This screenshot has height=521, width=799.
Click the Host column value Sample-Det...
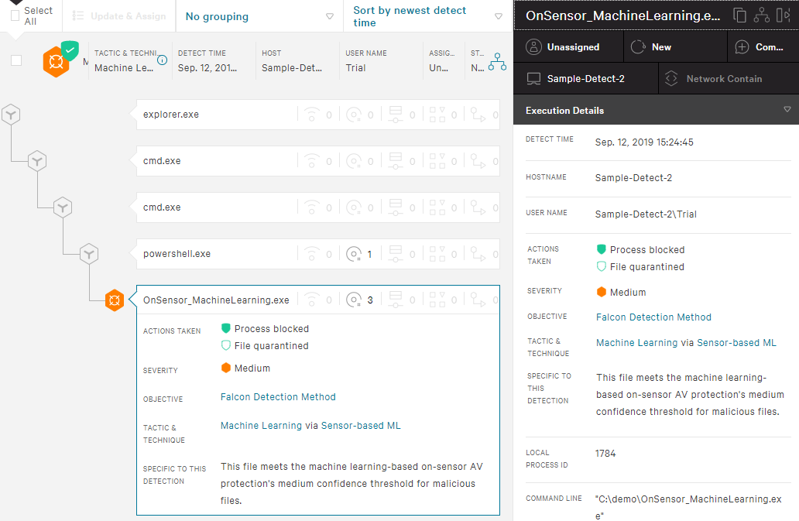(292, 67)
